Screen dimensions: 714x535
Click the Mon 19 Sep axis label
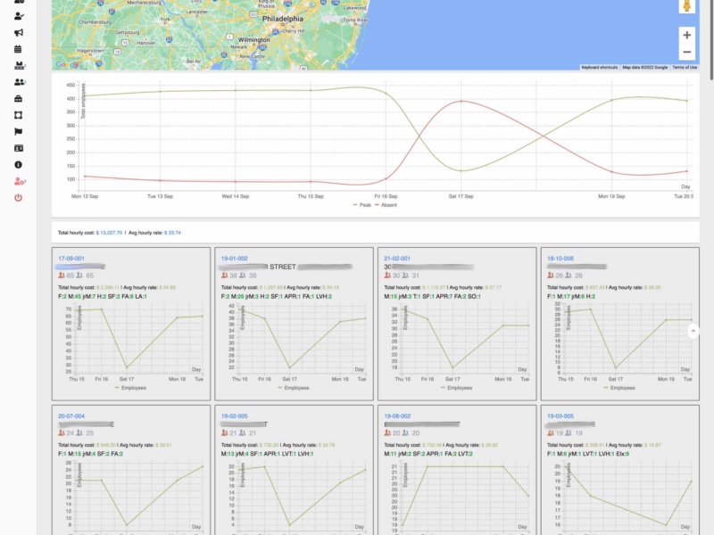[x=611, y=196]
